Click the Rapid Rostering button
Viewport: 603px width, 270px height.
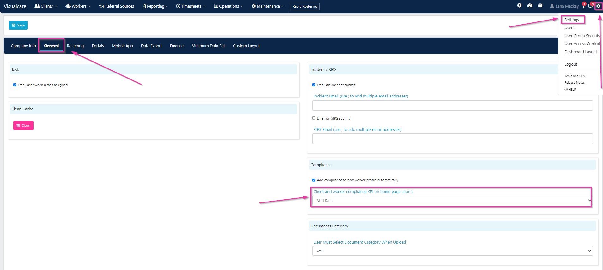click(x=305, y=6)
